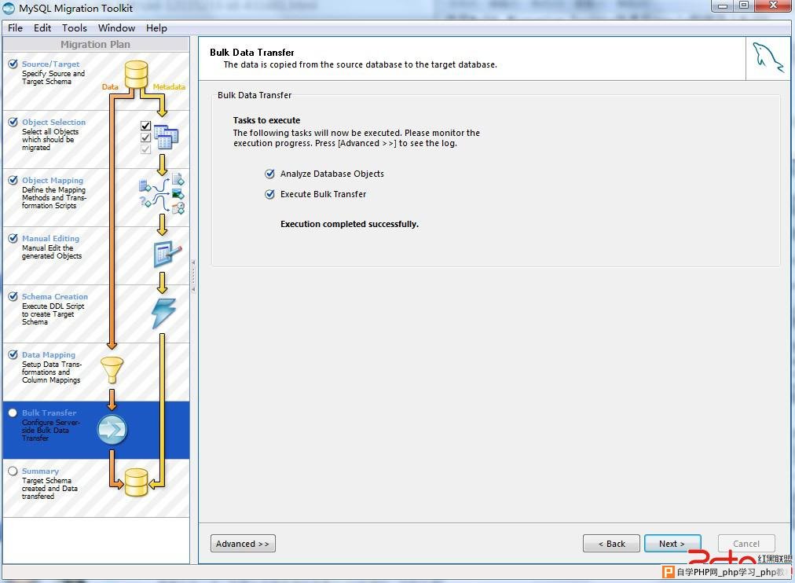This screenshot has height=583, width=795.
Task: Minimize the MySQL Migration Toolkit window
Action: [x=723, y=6]
